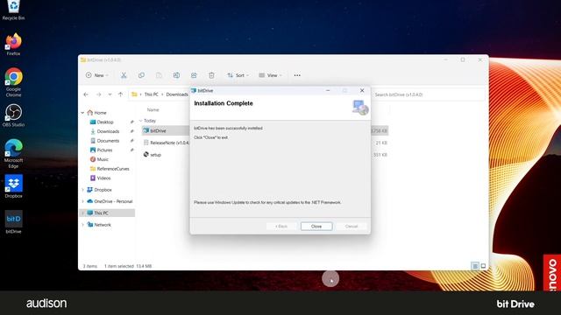The width and height of the screenshot is (561, 315).
Task: Select Downloads in navigation pane
Action: point(107,131)
